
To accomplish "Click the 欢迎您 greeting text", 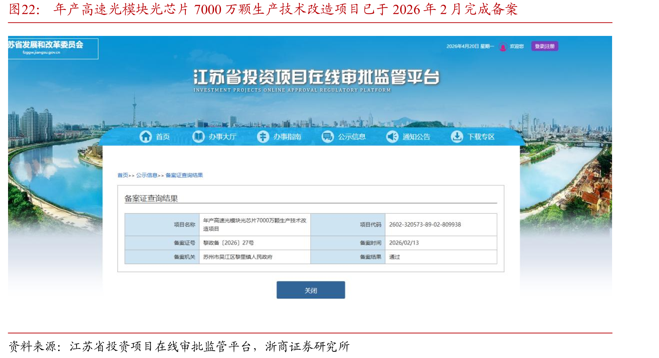I will pyautogui.click(x=517, y=46).
